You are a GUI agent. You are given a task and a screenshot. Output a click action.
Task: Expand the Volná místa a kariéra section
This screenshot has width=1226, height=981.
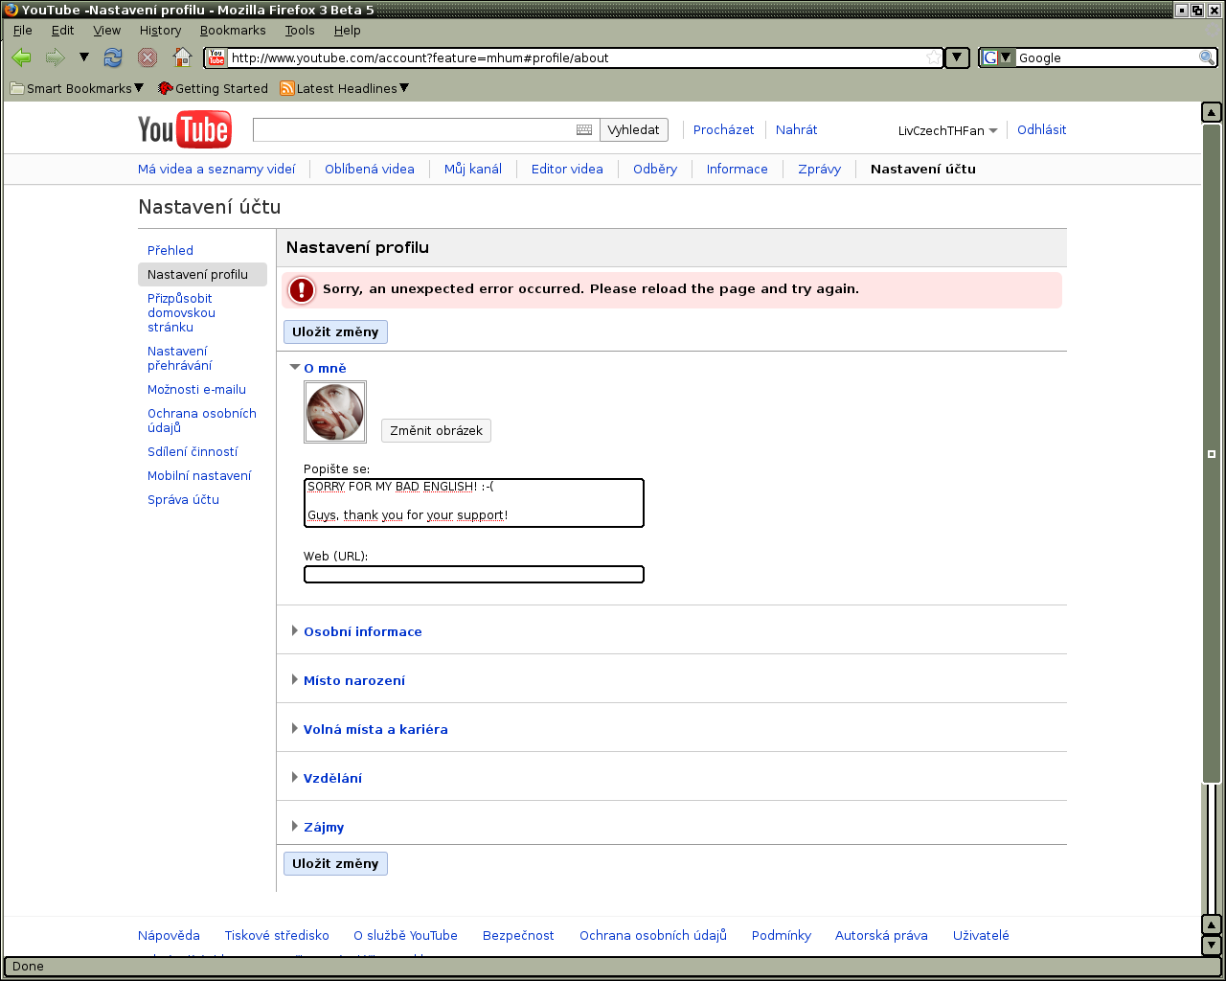pyautogui.click(x=369, y=729)
